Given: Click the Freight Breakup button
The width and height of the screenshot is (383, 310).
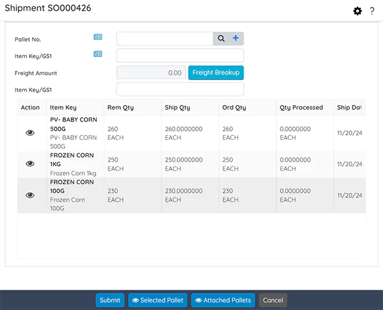Looking at the screenshot, I should point(216,73).
